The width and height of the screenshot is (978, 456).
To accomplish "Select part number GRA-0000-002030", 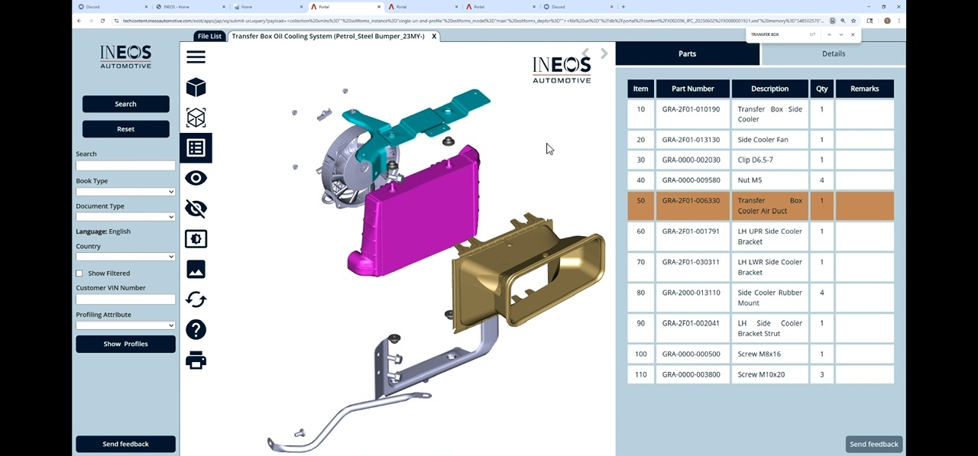I will pos(691,160).
